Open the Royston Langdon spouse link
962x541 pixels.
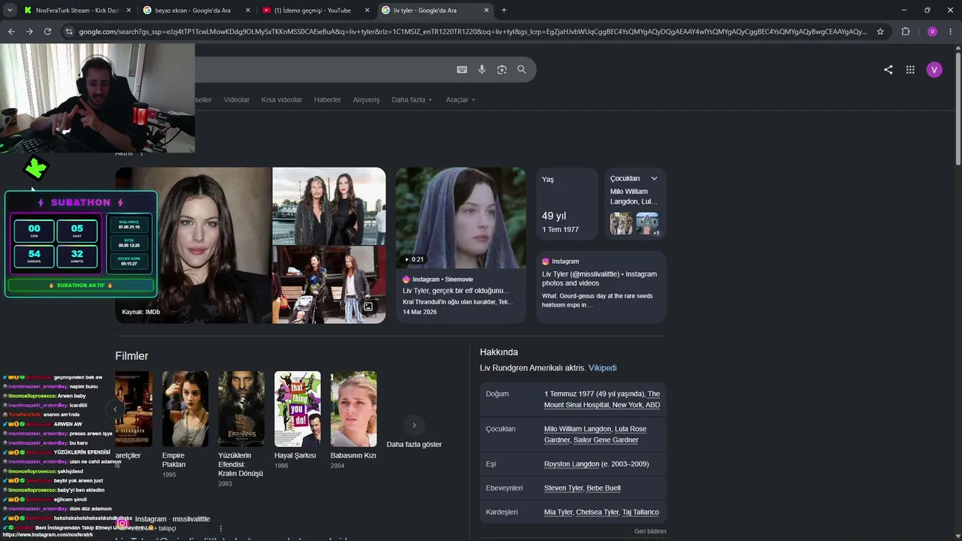pos(571,464)
